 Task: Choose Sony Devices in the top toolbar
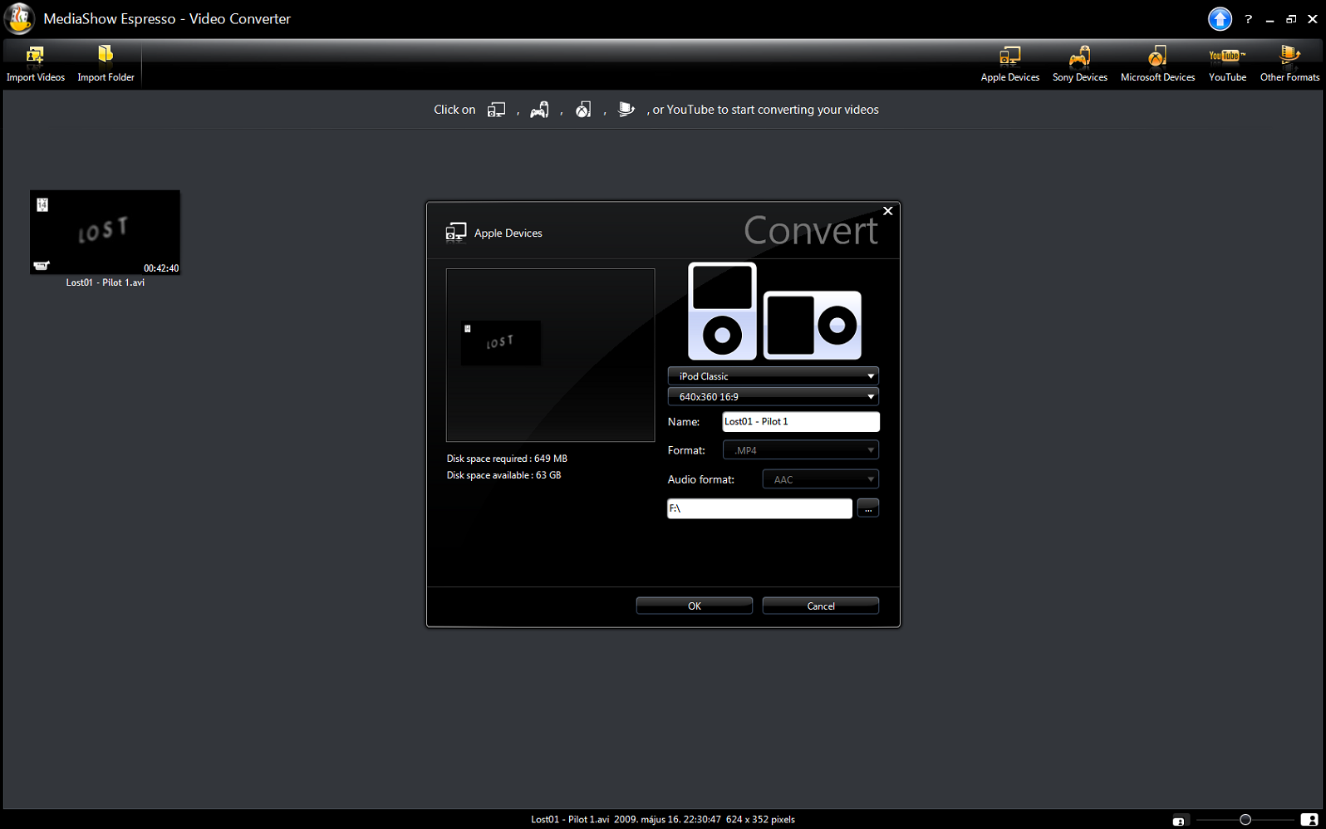[1079, 64]
